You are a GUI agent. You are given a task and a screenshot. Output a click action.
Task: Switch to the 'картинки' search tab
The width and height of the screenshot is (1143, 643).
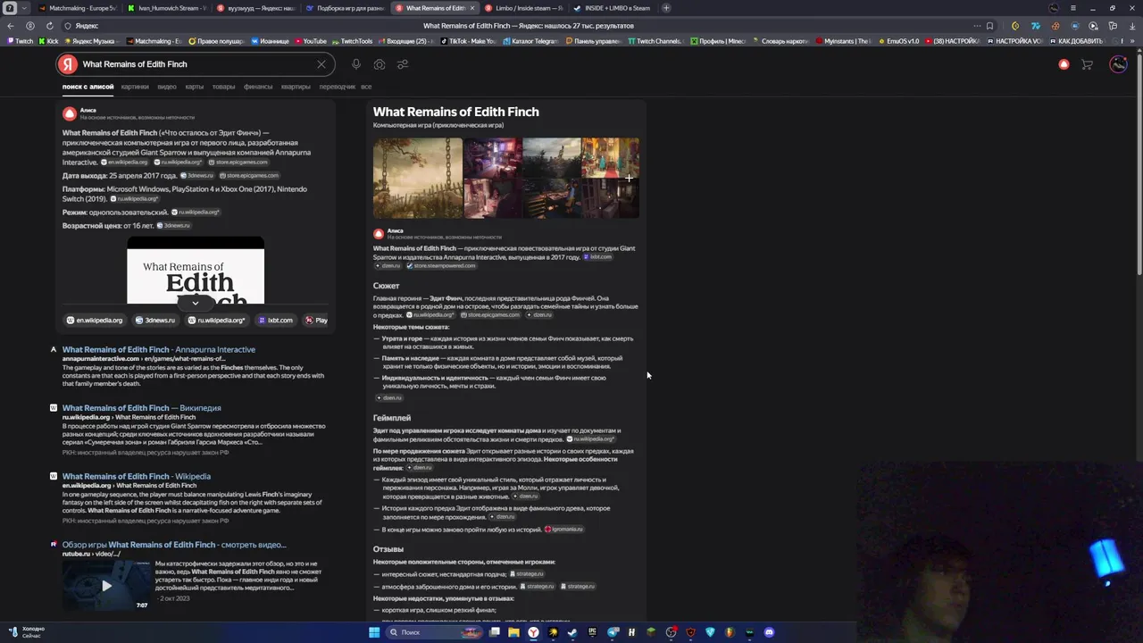135,87
